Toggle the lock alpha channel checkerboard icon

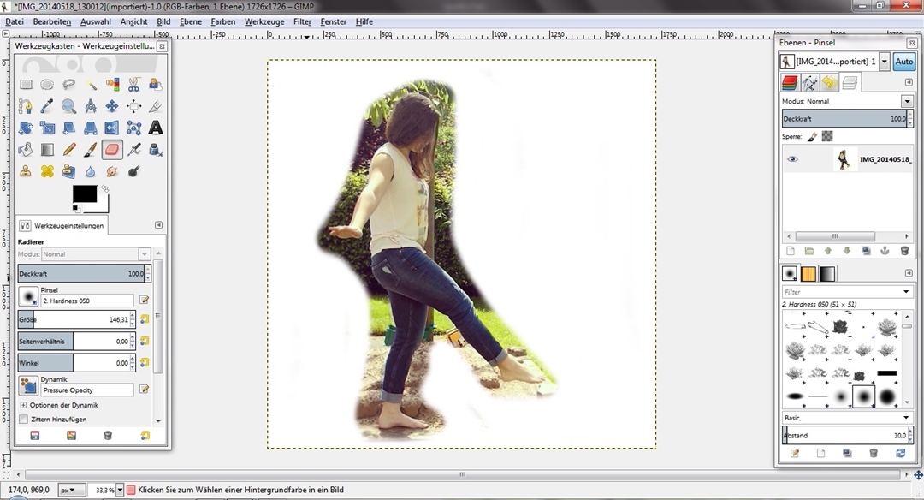pyautogui.click(x=827, y=137)
